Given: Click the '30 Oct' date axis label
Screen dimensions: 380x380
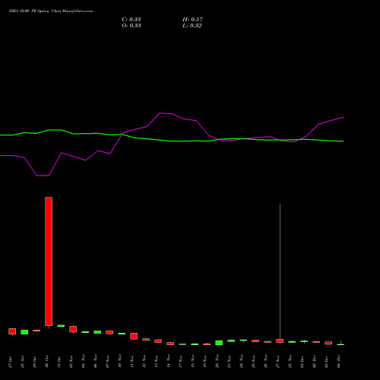Looking at the screenshot, I should (46, 362).
